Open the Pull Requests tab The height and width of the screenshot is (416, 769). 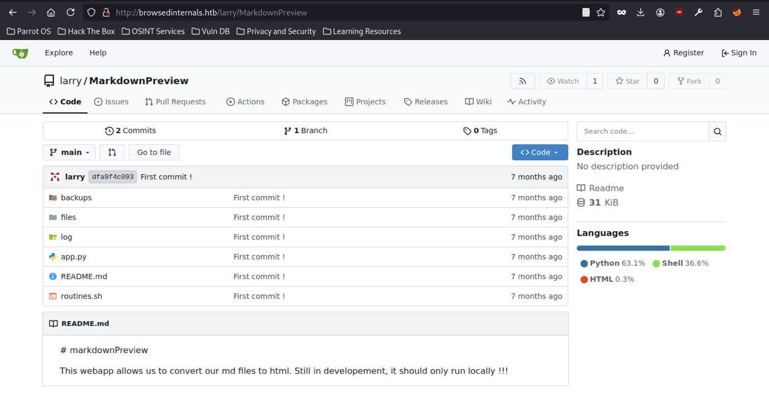point(175,102)
